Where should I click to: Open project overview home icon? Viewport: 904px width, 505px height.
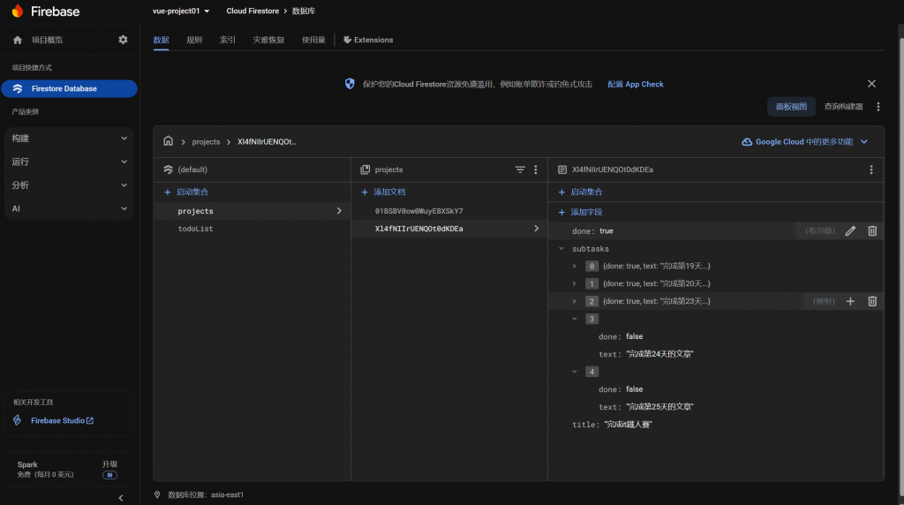(18, 40)
